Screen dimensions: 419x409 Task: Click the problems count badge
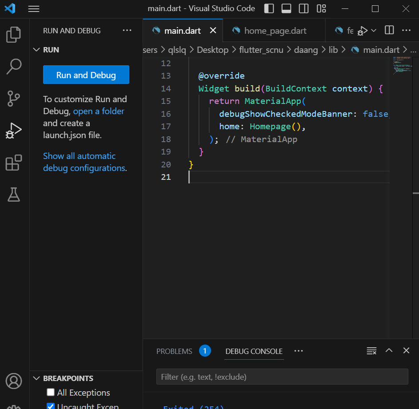(205, 351)
